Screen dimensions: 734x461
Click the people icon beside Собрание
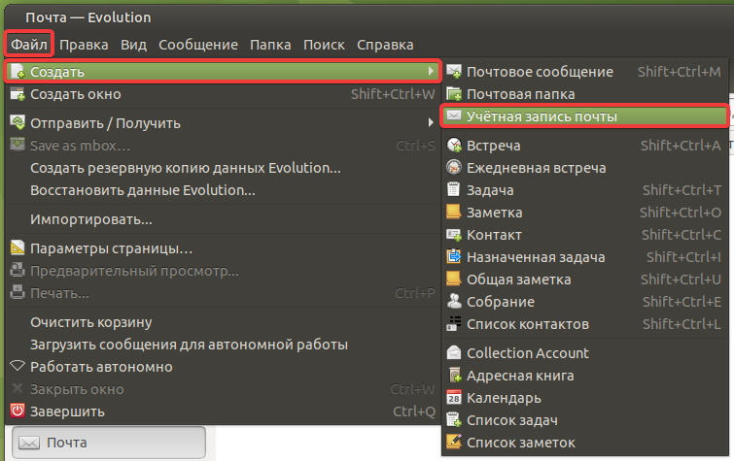click(454, 302)
